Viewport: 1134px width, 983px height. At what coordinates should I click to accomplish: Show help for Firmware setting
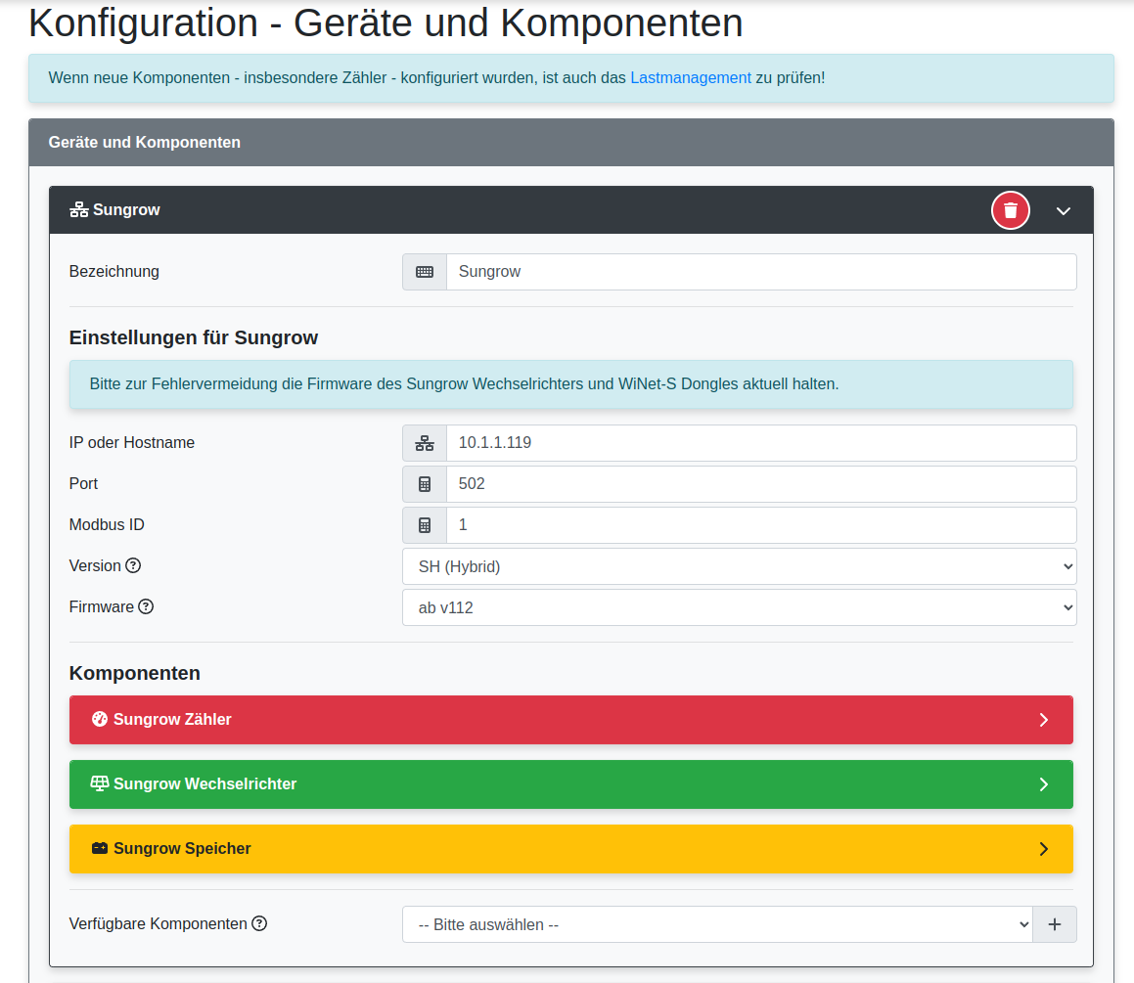146,607
